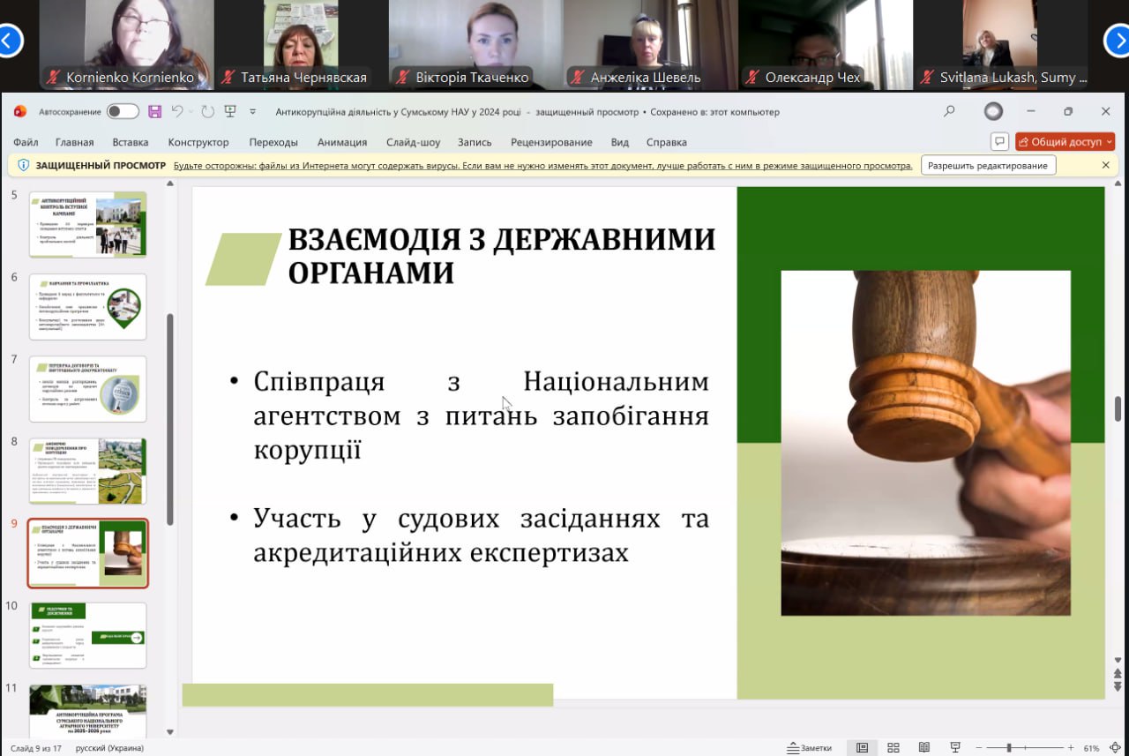
Task: Select slide 7 thumbnail in panel
Action: tap(88, 389)
